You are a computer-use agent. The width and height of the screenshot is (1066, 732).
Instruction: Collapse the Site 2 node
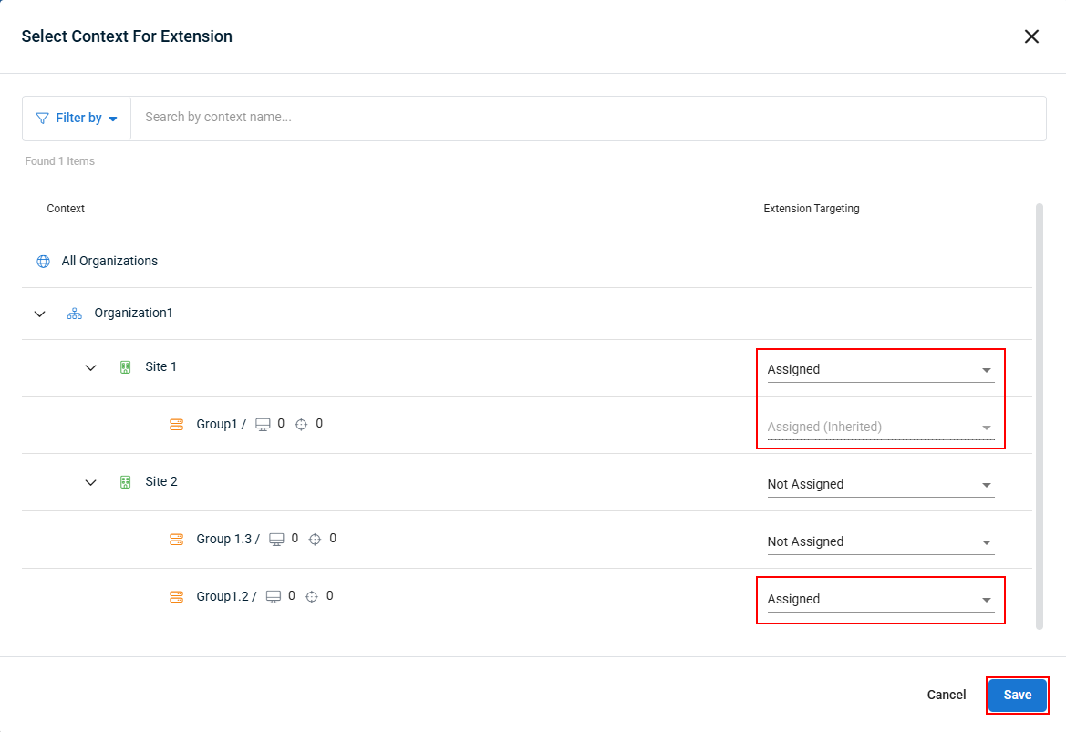(90, 482)
